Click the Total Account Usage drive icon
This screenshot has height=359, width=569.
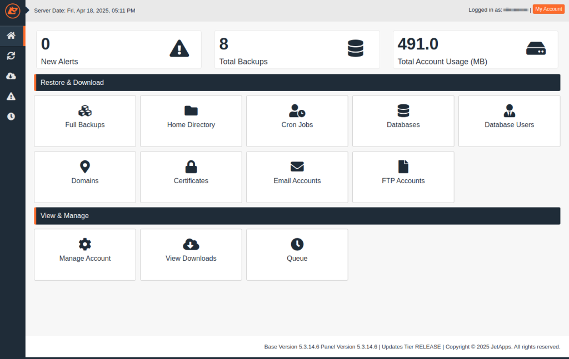536,48
